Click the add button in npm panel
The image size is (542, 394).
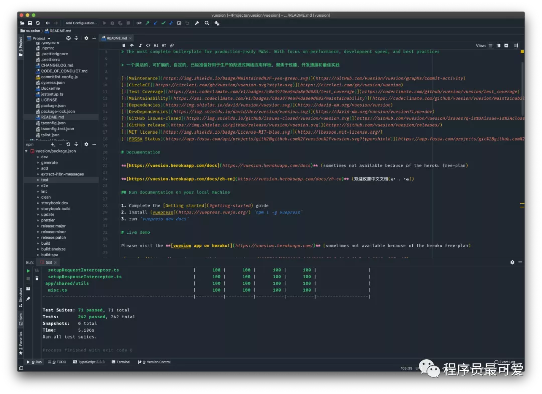pos(53,144)
